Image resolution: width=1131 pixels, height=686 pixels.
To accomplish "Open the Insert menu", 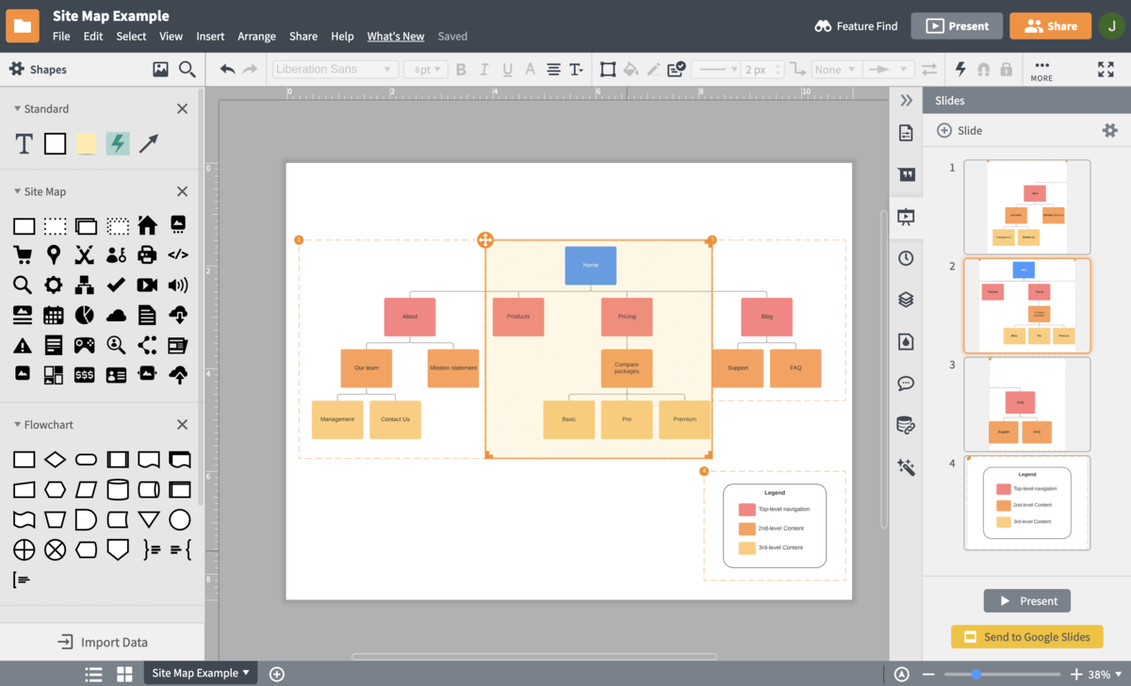I will tap(210, 36).
